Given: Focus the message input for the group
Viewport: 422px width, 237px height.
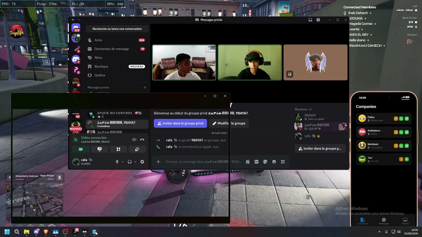Looking at the screenshot, I should pyautogui.click(x=204, y=162).
